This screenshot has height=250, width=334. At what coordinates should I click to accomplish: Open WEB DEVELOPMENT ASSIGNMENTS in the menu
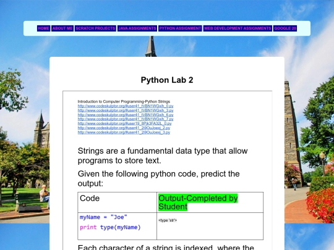click(x=238, y=28)
